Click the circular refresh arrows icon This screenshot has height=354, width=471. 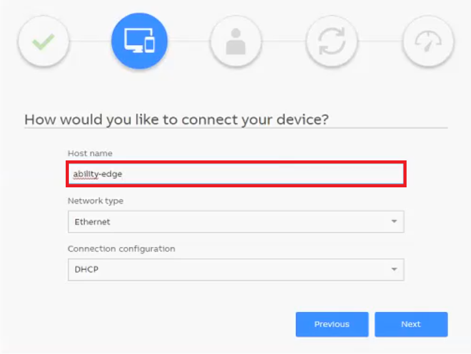coord(332,41)
